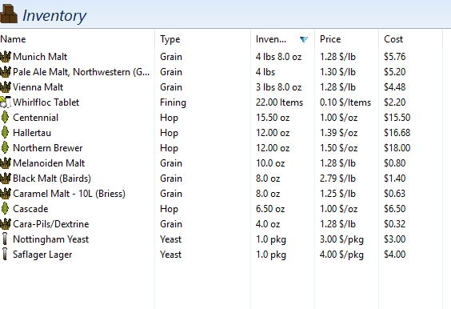Click the 0.10 $/Items price cell
The width and height of the screenshot is (451, 309).
pyautogui.click(x=345, y=102)
